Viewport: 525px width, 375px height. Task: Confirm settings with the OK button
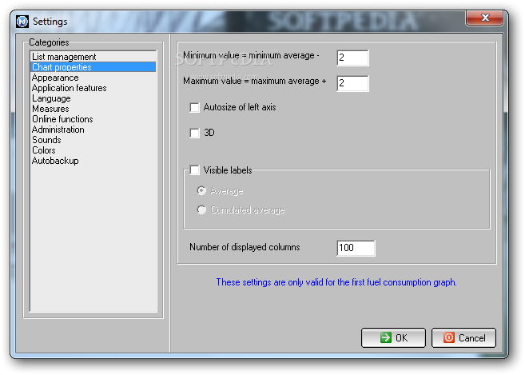[x=393, y=337]
